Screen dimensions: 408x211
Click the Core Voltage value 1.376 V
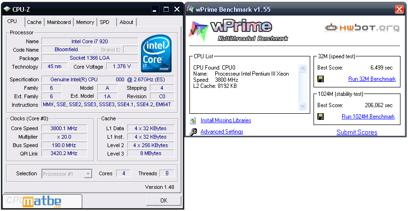[122, 66]
